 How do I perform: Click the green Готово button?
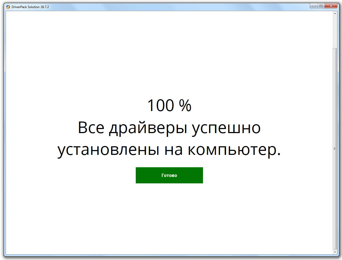[x=169, y=175]
